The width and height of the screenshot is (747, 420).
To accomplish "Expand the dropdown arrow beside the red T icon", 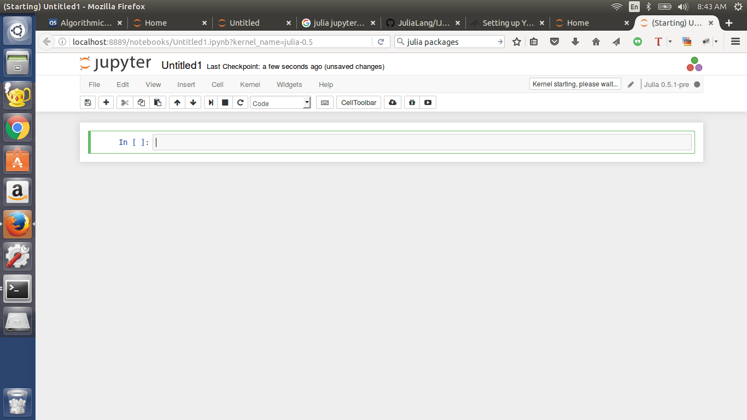I will [x=670, y=42].
